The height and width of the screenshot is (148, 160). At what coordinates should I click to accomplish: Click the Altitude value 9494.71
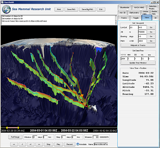click(148, 87)
